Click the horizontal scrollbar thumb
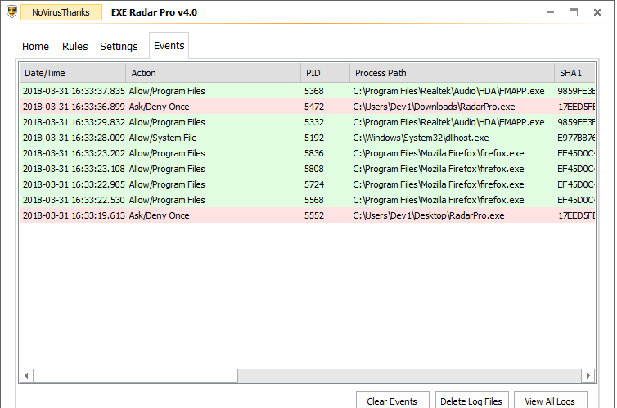Viewport: 617px width, 408px height. (x=136, y=375)
